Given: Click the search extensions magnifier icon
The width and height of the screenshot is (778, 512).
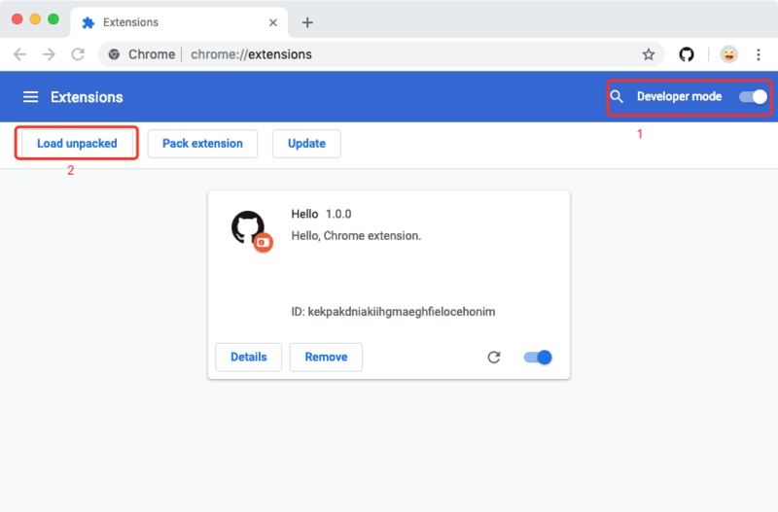Looking at the screenshot, I should [617, 97].
